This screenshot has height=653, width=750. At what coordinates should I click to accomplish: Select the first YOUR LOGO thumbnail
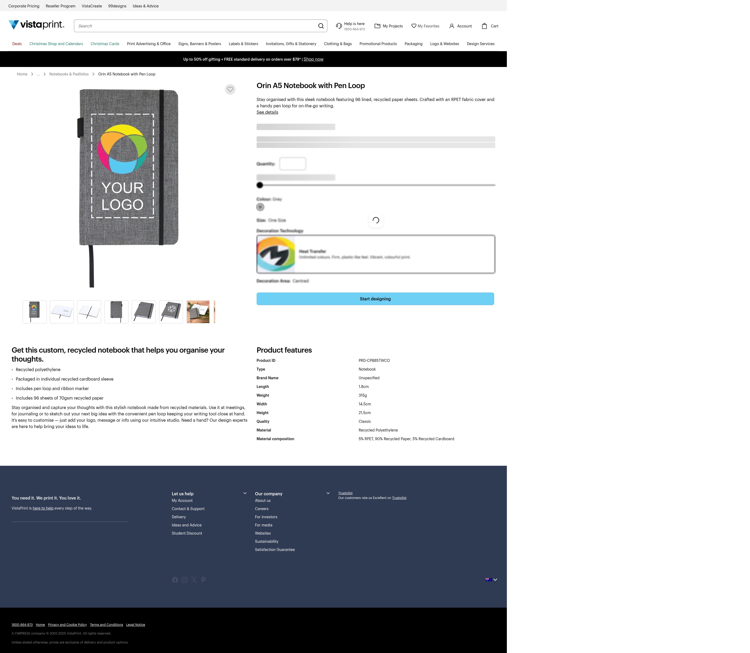(x=35, y=312)
